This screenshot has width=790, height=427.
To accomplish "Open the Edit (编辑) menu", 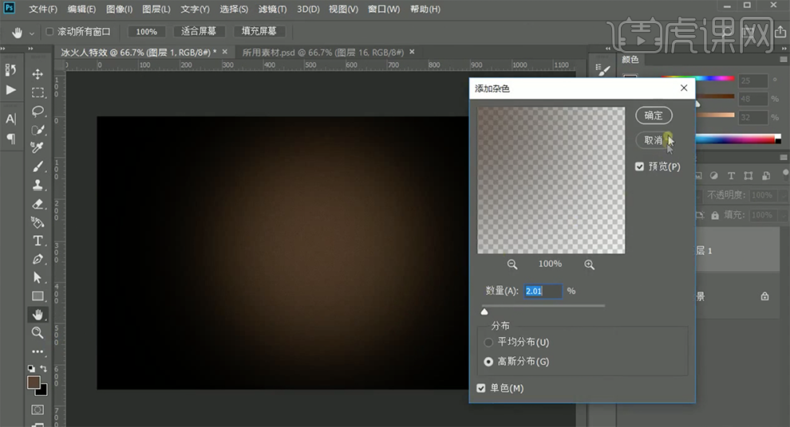I will [81, 10].
